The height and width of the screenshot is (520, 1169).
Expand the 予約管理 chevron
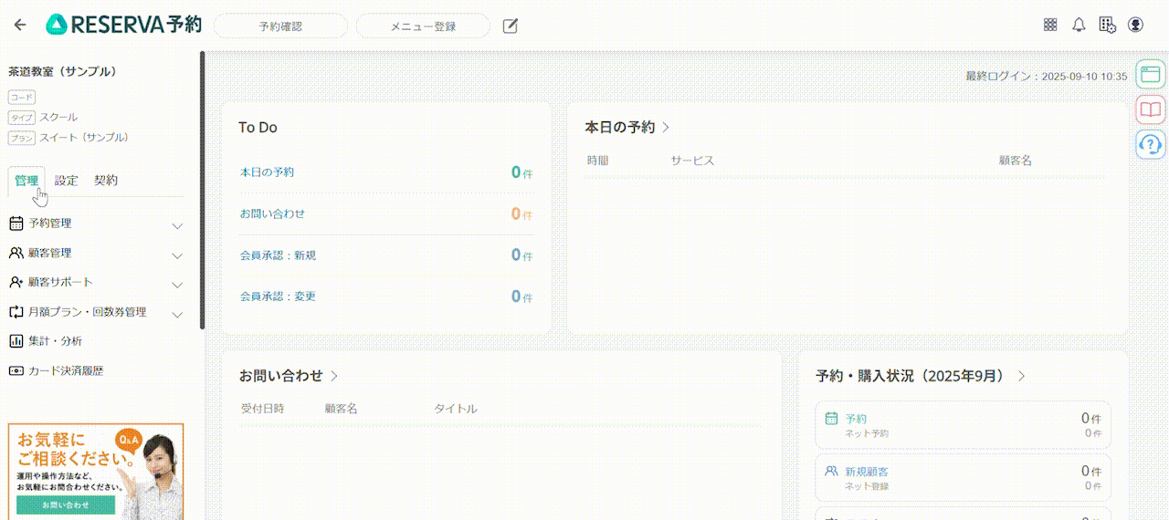pos(177,225)
